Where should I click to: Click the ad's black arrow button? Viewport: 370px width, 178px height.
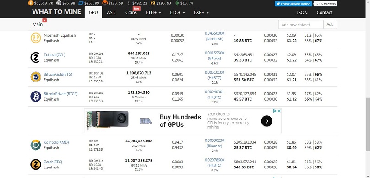(267, 121)
